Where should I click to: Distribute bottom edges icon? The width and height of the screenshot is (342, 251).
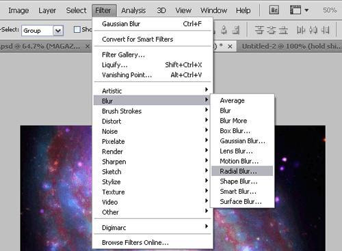point(283,30)
